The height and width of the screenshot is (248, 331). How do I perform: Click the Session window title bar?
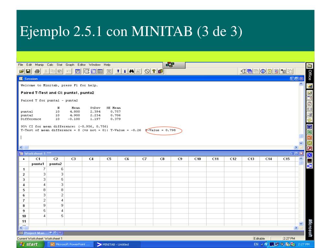click(161, 79)
